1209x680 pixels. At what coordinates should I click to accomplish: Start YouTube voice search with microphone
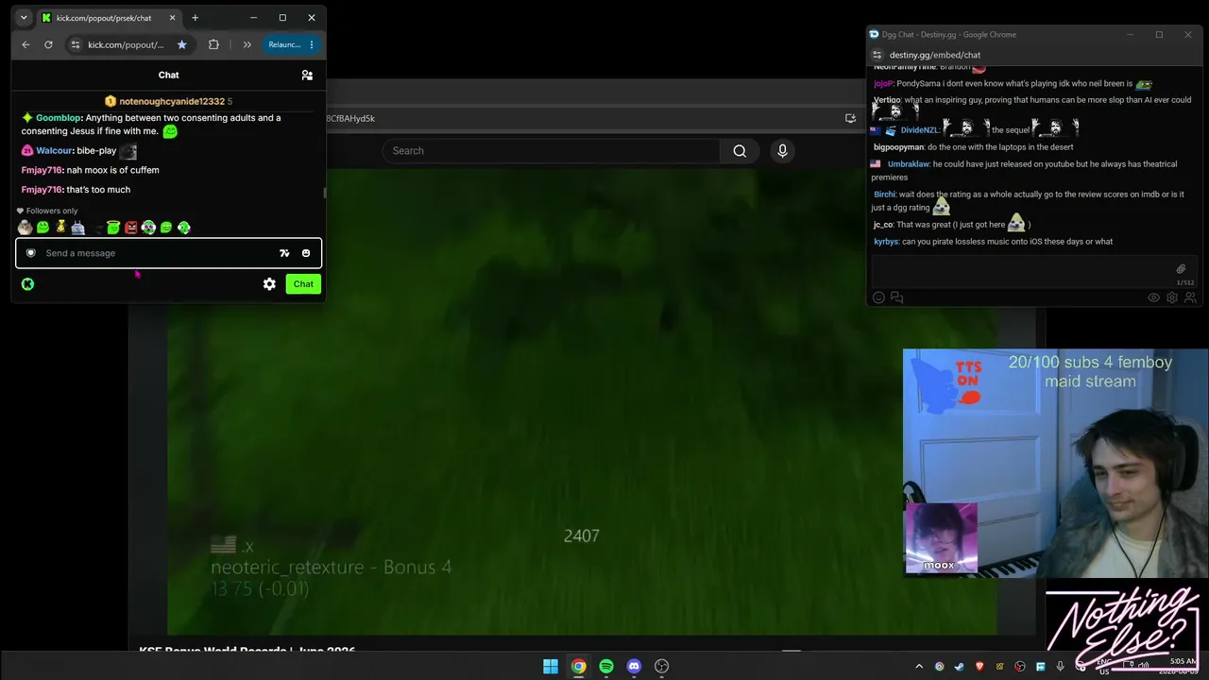point(782,151)
